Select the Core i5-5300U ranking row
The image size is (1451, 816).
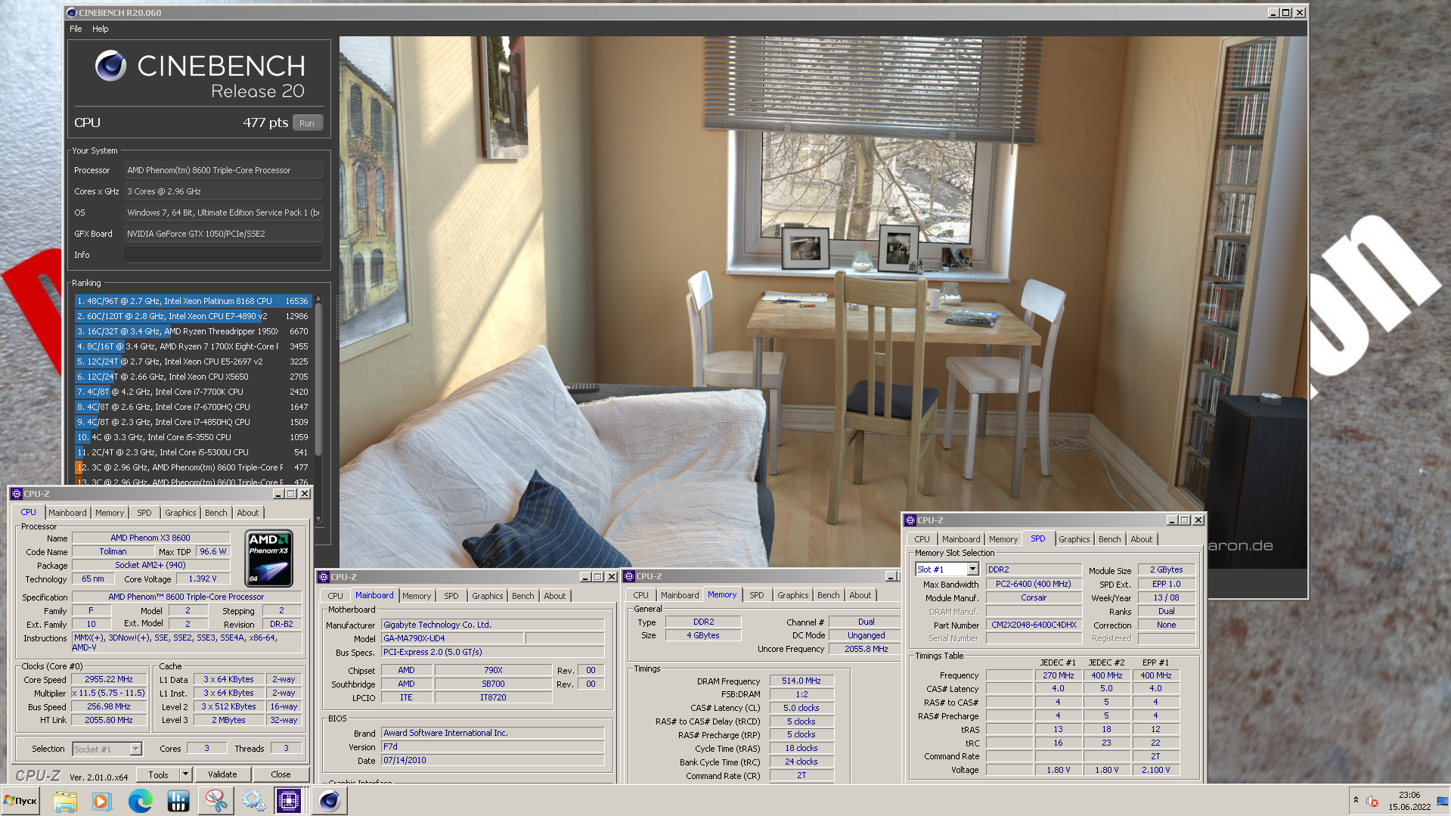pyautogui.click(x=193, y=452)
